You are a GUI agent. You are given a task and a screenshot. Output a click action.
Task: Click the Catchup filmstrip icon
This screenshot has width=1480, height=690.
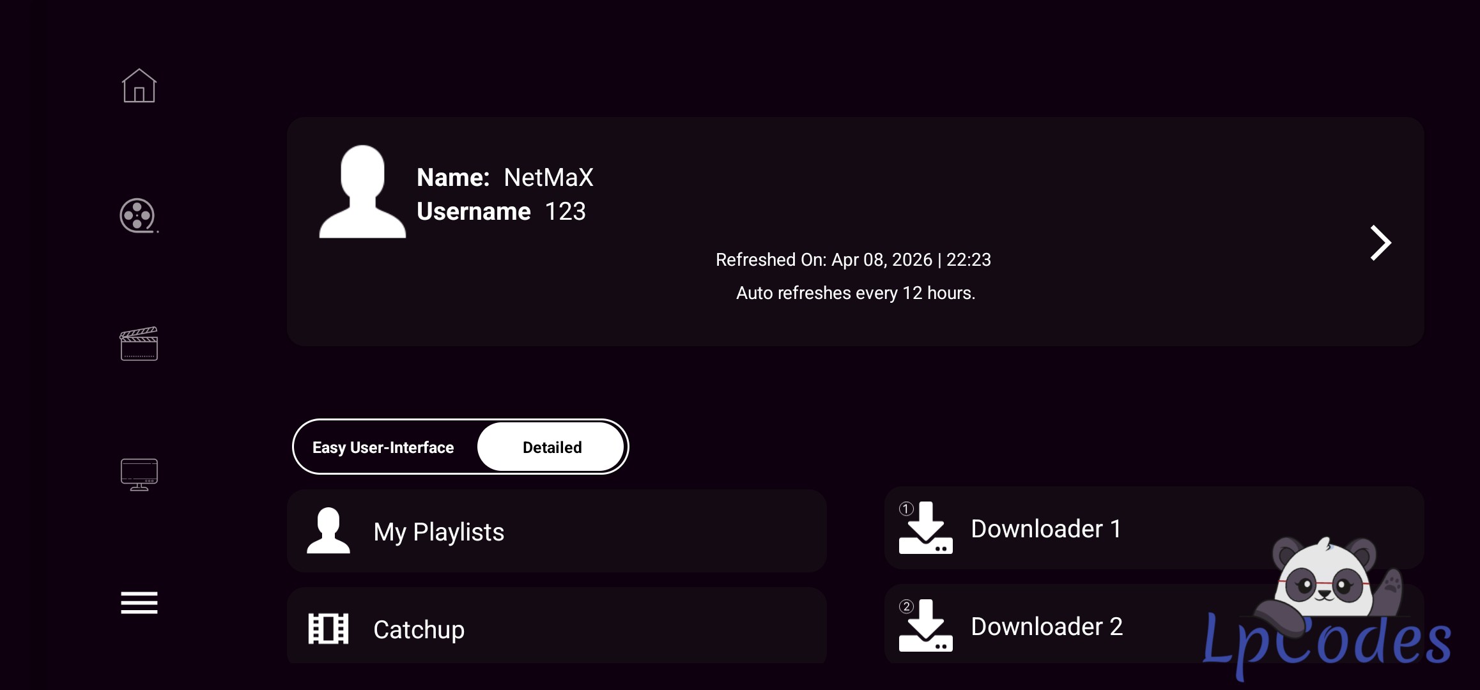point(328,629)
